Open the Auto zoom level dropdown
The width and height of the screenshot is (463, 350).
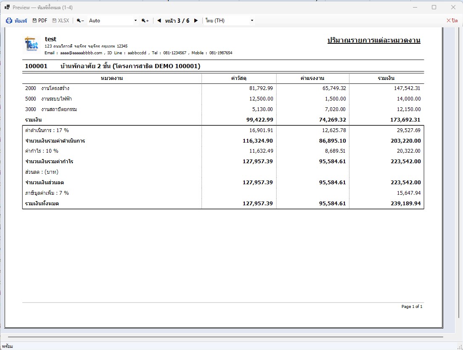tap(113, 21)
